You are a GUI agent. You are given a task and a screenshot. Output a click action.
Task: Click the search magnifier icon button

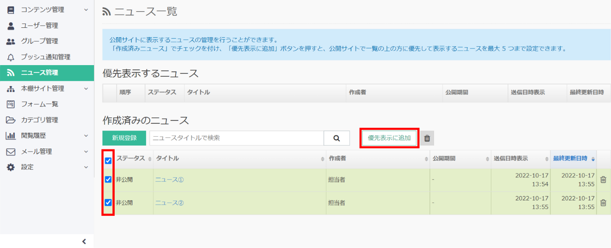[337, 138]
